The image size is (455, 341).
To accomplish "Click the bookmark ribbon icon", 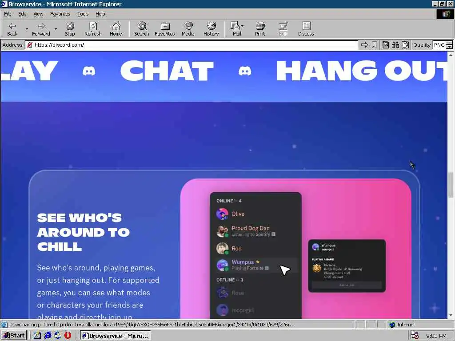I will click(x=374, y=45).
